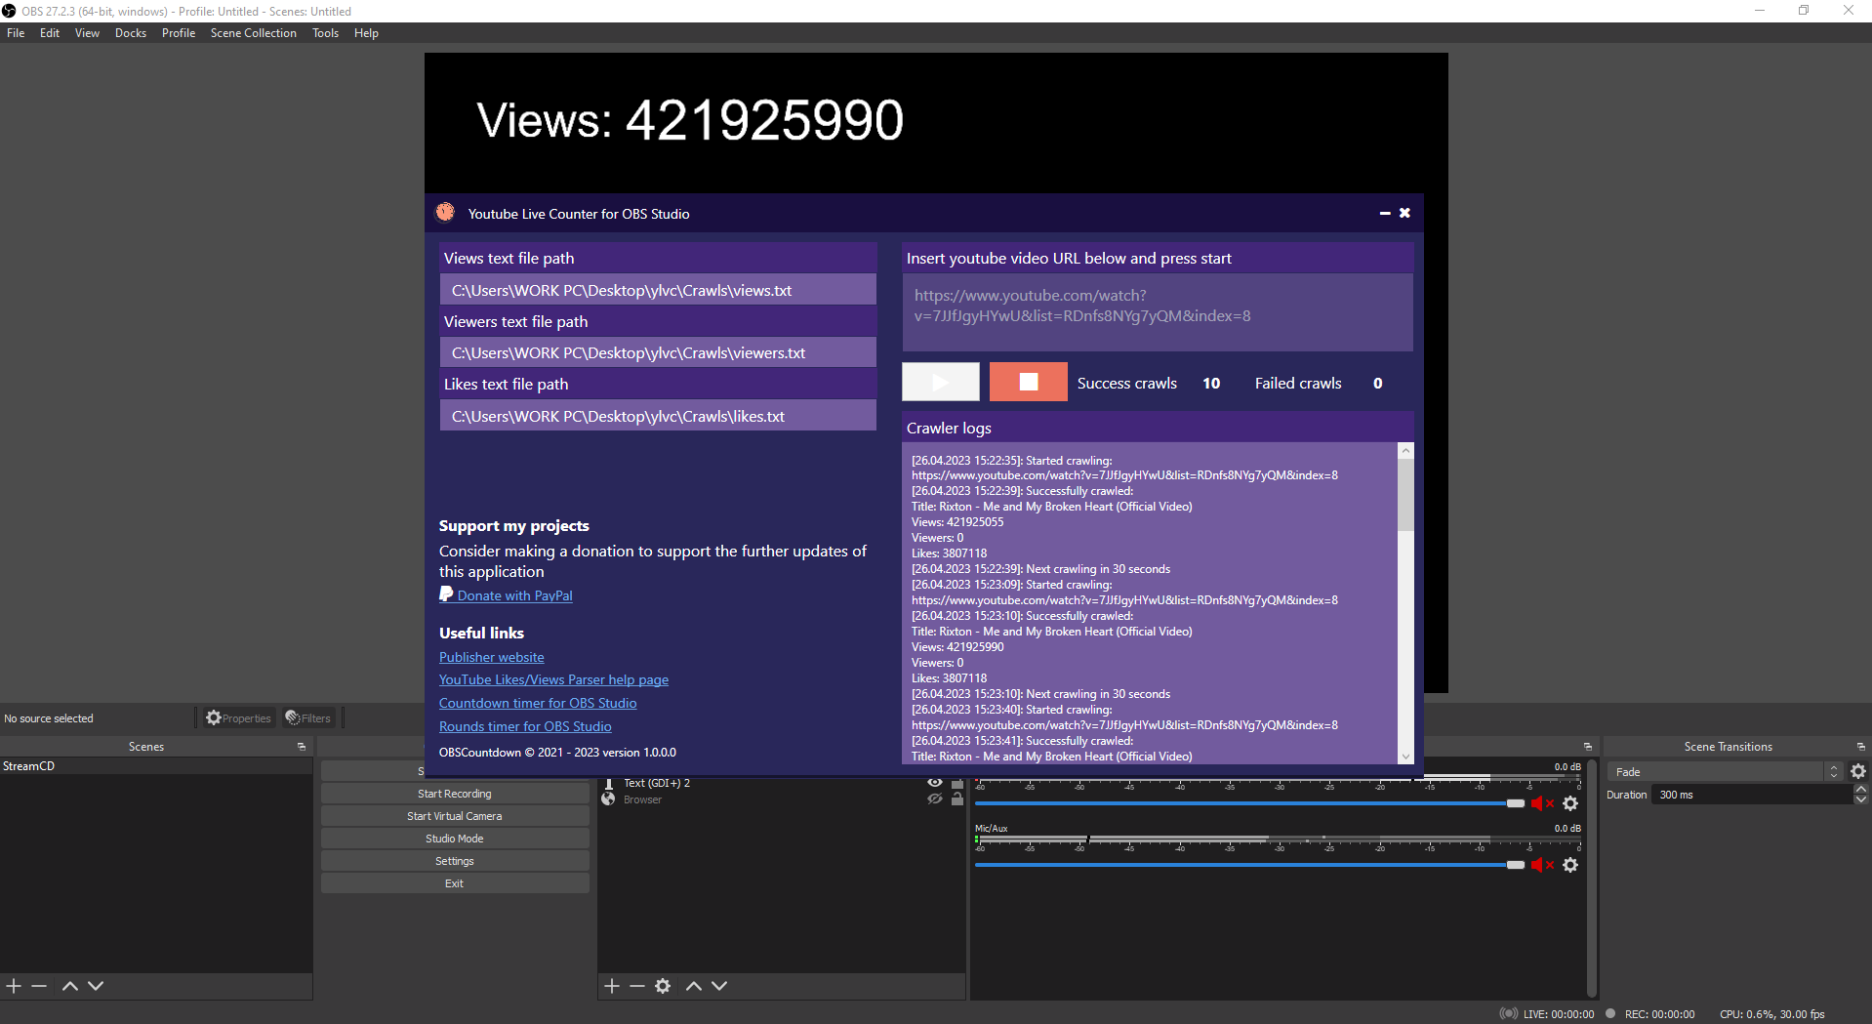Image resolution: width=1872 pixels, height=1024 pixels.
Task: Add a new scene with plus icon
Action: [14, 986]
